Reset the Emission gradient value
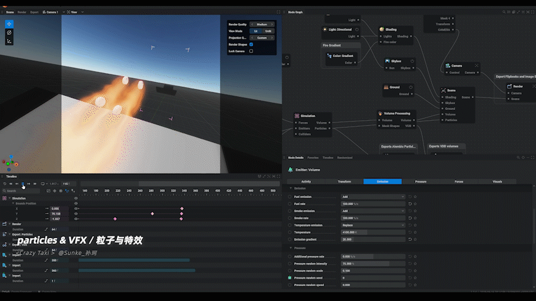This screenshot has width=536, height=301. coord(410,239)
